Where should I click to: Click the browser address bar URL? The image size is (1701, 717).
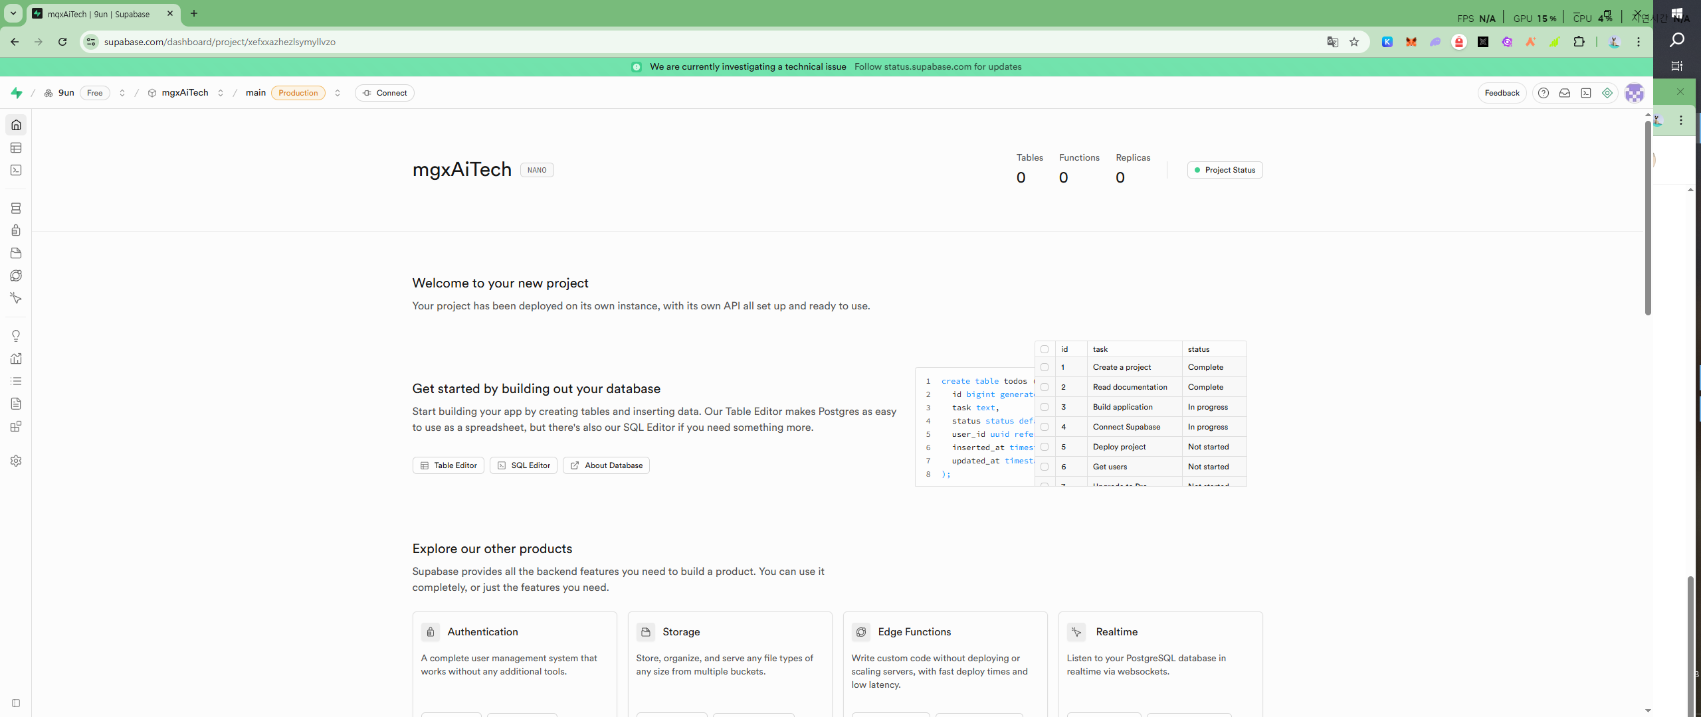point(220,42)
